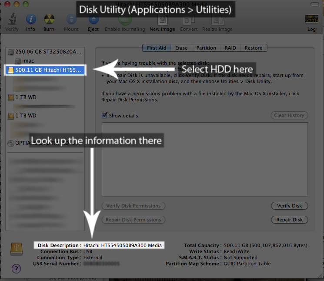Click the Verify Disk button
Screen dimensions: 324x281
point(290,206)
